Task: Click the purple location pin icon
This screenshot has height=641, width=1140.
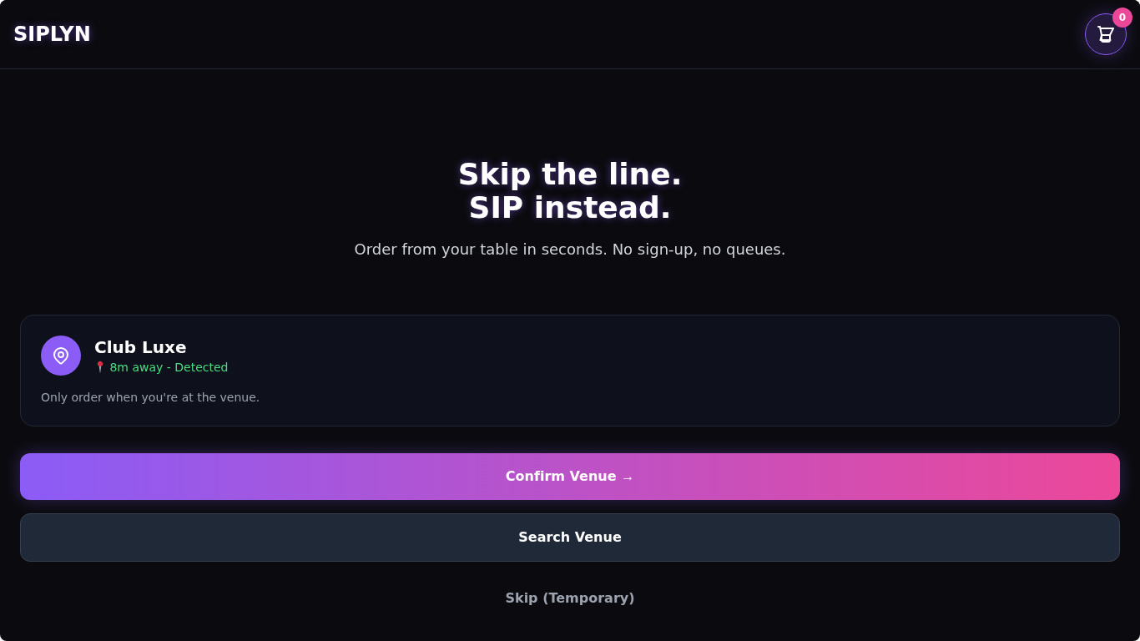Action: pos(61,356)
